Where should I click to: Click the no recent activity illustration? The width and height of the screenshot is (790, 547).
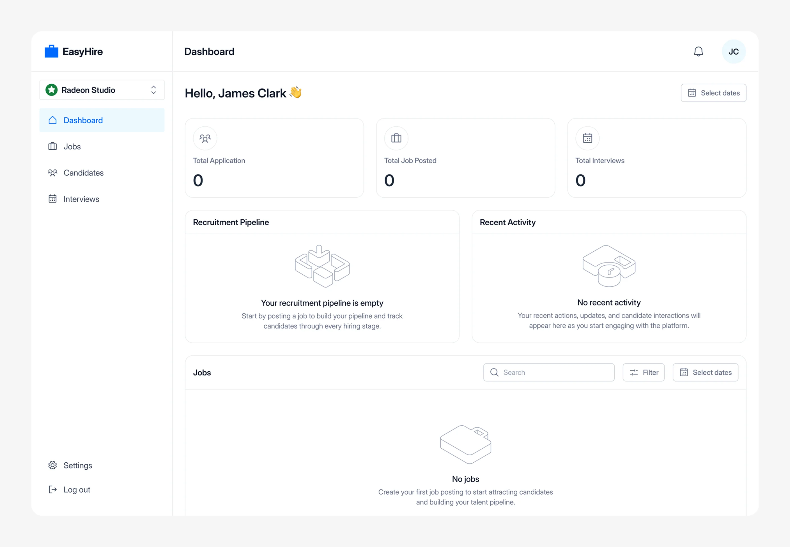tap(609, 266)
